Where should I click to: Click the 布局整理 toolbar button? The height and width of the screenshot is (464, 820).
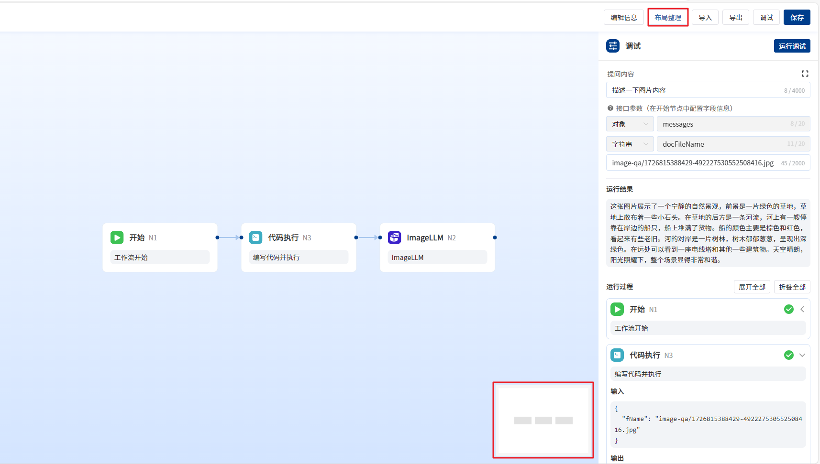(x=668, y=18)
